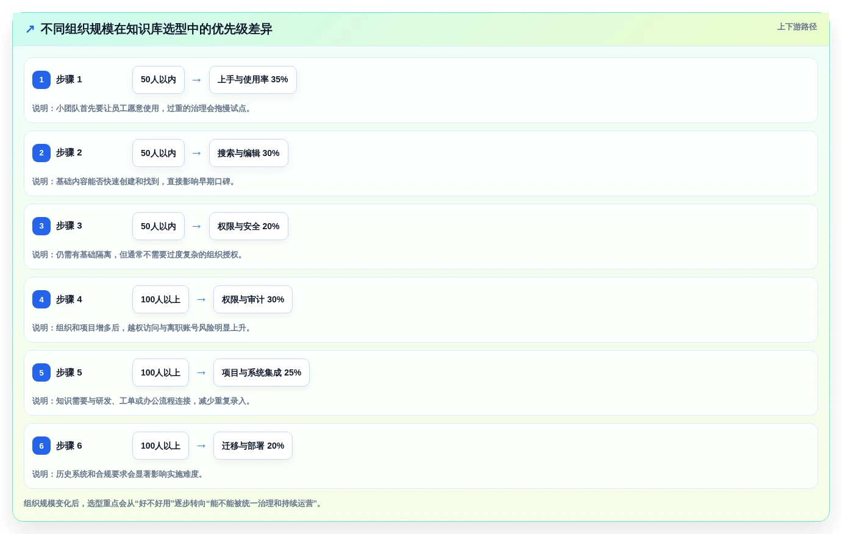This screenshot has width=842, height=534.
Task: Select the step number 3 badge
Action: click(x=41, y=226)
